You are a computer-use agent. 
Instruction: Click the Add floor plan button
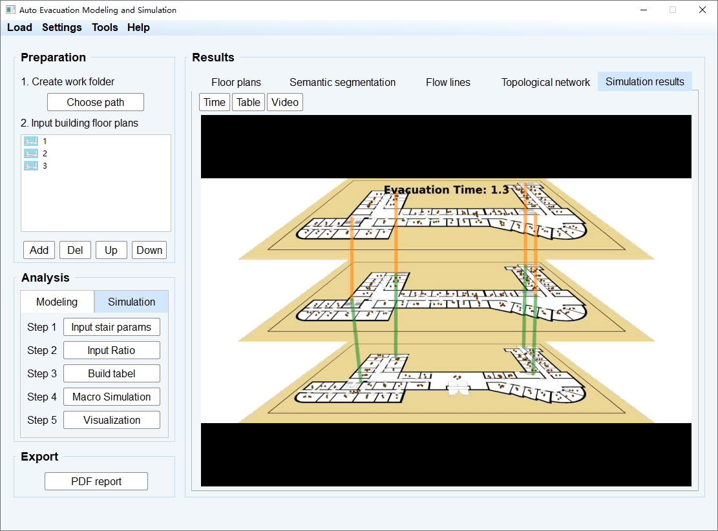click(x=39, y=251)
